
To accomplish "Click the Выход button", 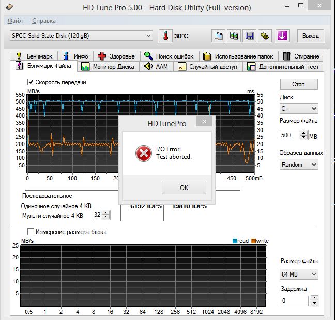I will (x=311, y=36).
